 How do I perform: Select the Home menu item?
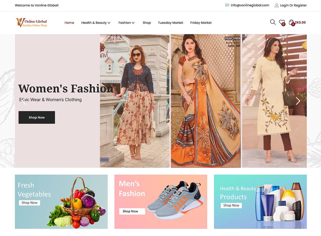tap(69, 23)
